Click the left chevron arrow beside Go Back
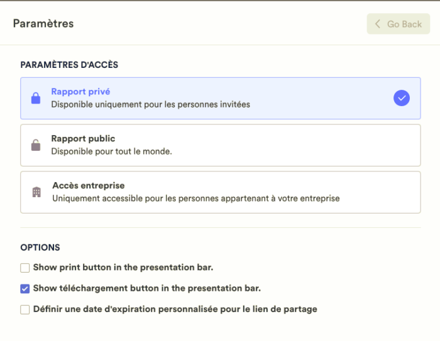 378,24
